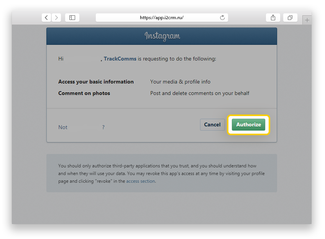
Task: Click 'Post and delete comments on your behalf'
Action: click(x=200, y=93)
